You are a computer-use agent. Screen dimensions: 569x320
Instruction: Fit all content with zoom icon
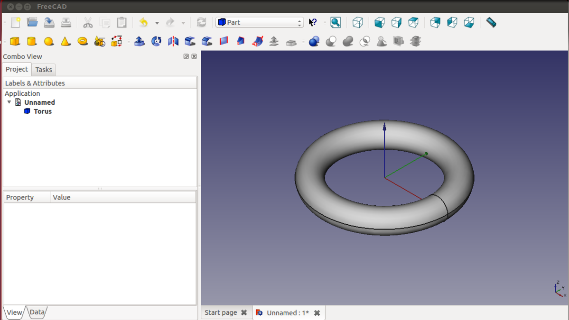click(x=336, y=22)
